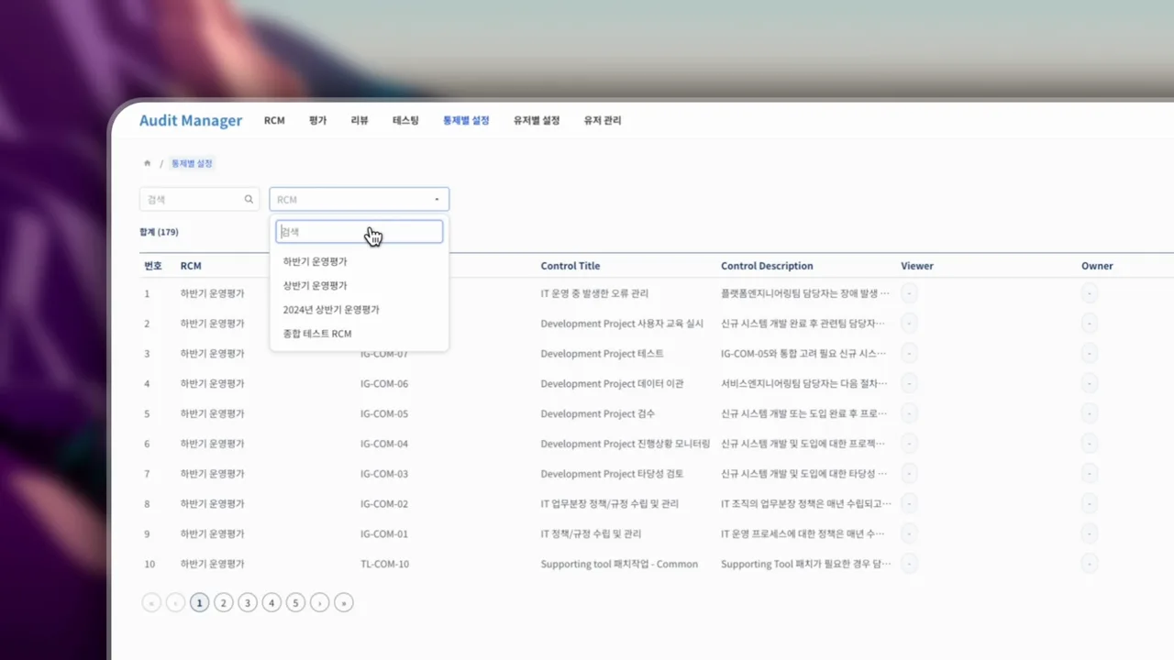Open the 테스팅 navigation menu
The height and width of the screenshot is (660, 1174).
405,120
